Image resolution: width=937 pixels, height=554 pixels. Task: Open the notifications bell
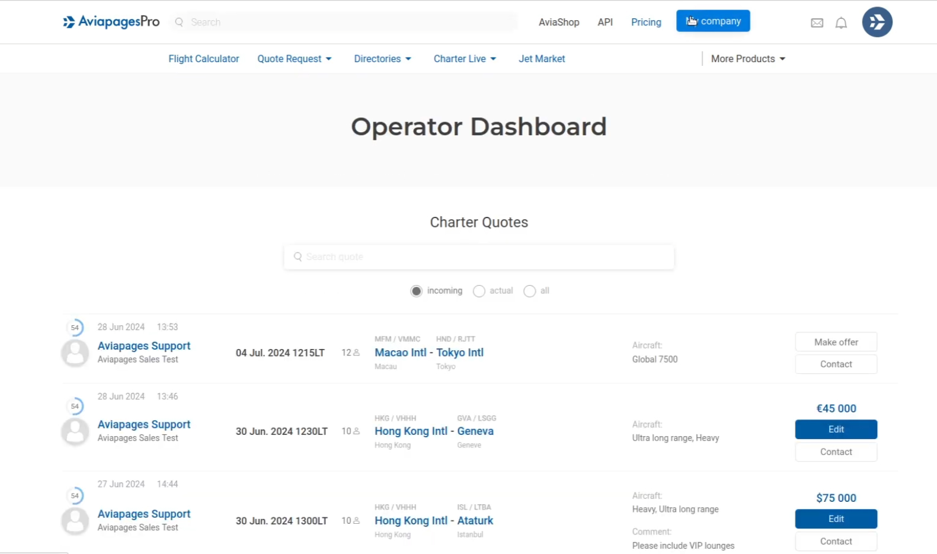click(x=841, y=23)
